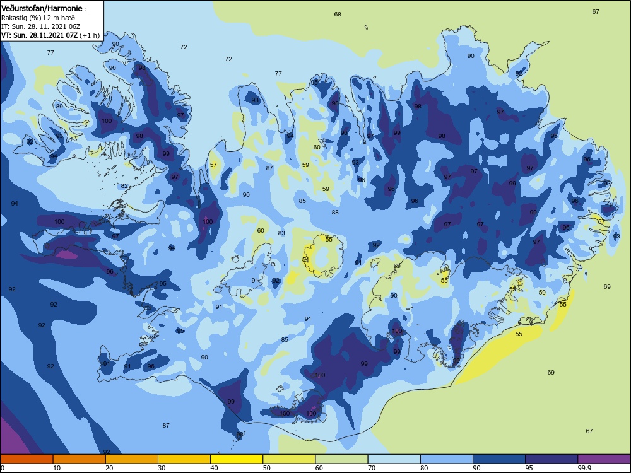Select the "82" humidity value on the map
631x473 pixels.
click(x=125, y=186)
